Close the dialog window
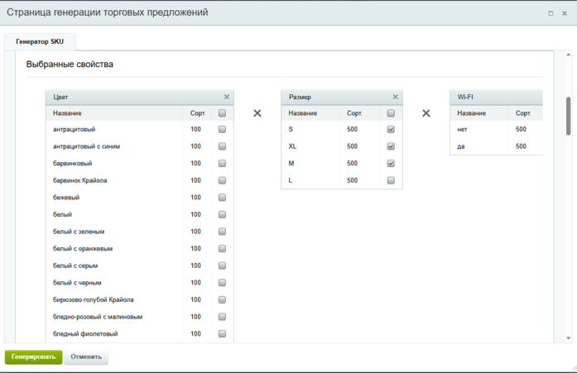This screenshot has height=373, width=577. click(x=565, y=13)
